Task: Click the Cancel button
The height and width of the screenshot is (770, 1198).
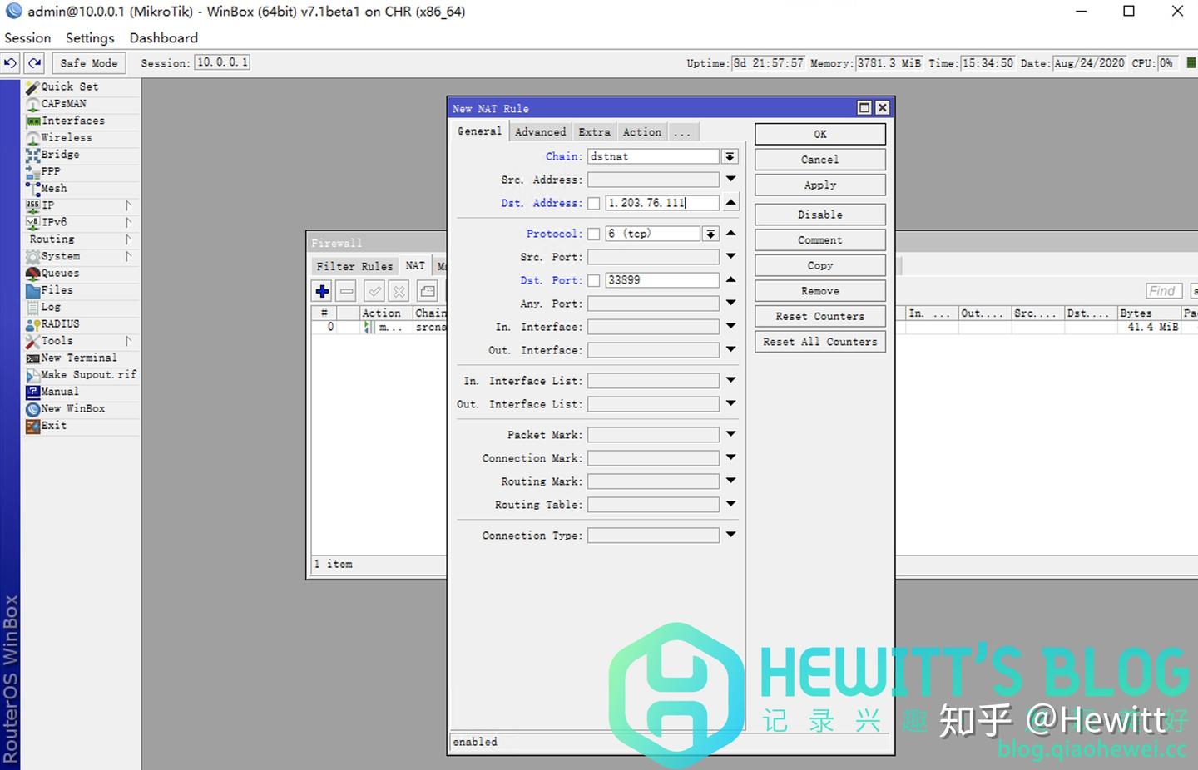Action: (820, 160)
